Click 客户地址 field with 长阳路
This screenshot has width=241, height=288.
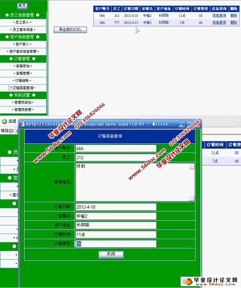116,225
